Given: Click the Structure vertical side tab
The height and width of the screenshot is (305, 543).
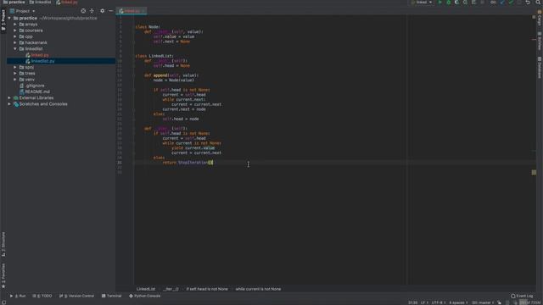Looking at the screenshot, I should pyautogui.click(x=3, y=244).
